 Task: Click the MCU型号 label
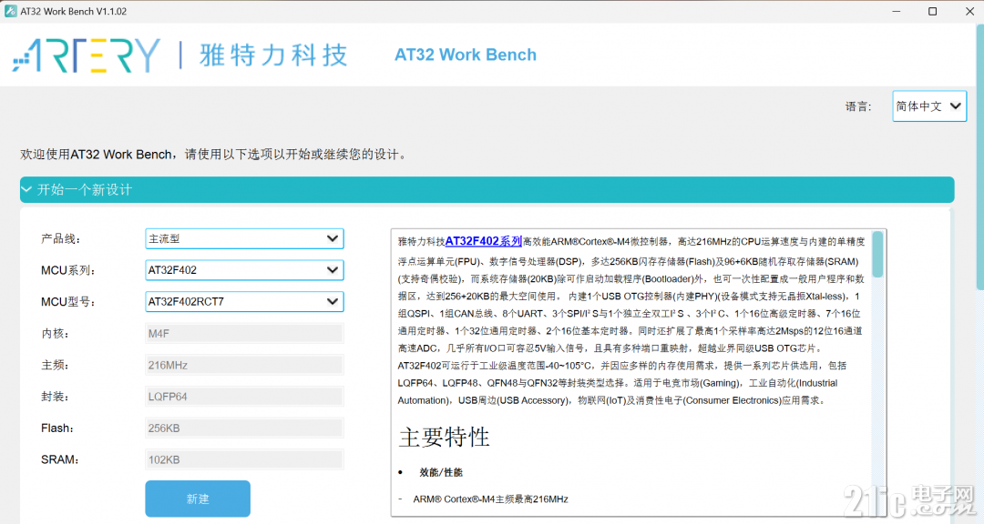click(67, 302)
